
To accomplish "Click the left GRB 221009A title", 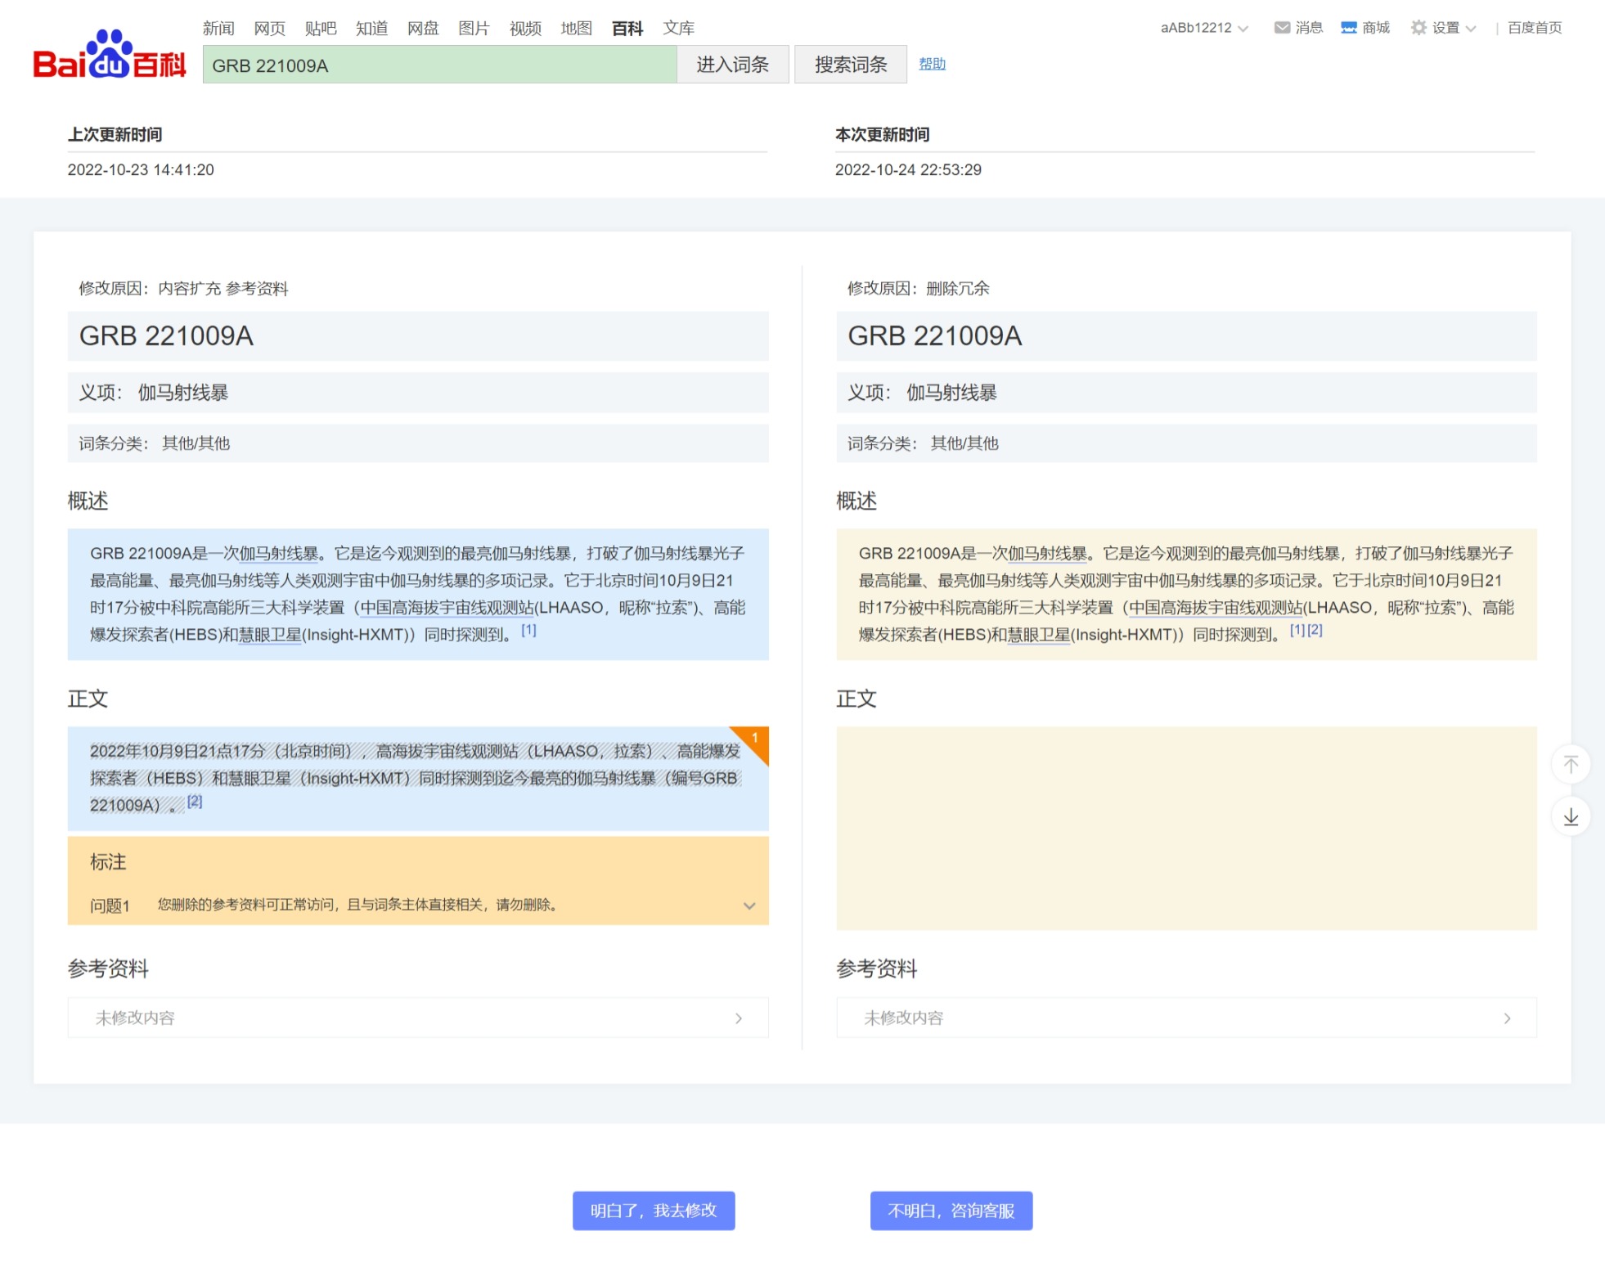I will pos(166,336).
